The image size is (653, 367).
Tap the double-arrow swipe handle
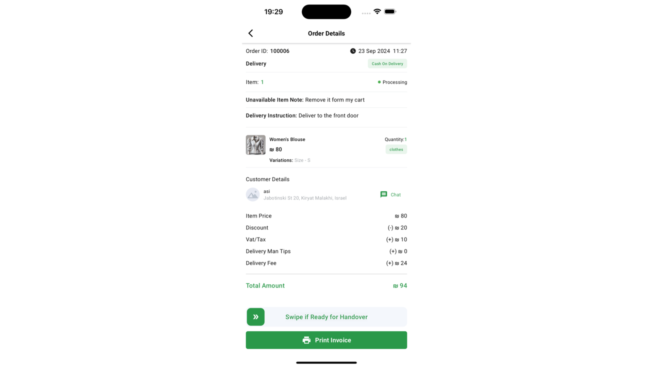point(256,317)
